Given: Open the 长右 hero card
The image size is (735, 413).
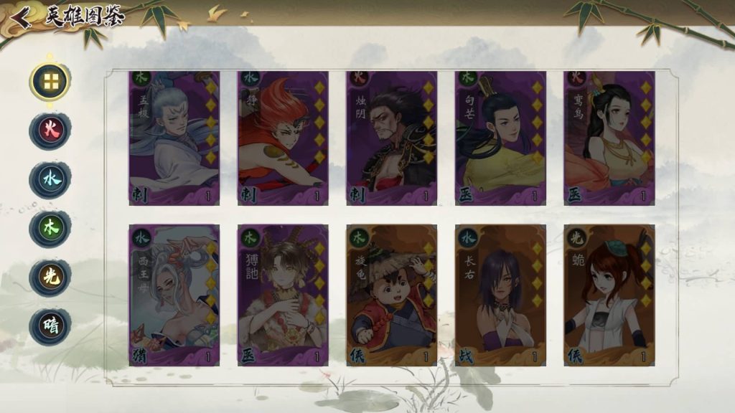Looking at the screenshot, I should coord(500,295).
